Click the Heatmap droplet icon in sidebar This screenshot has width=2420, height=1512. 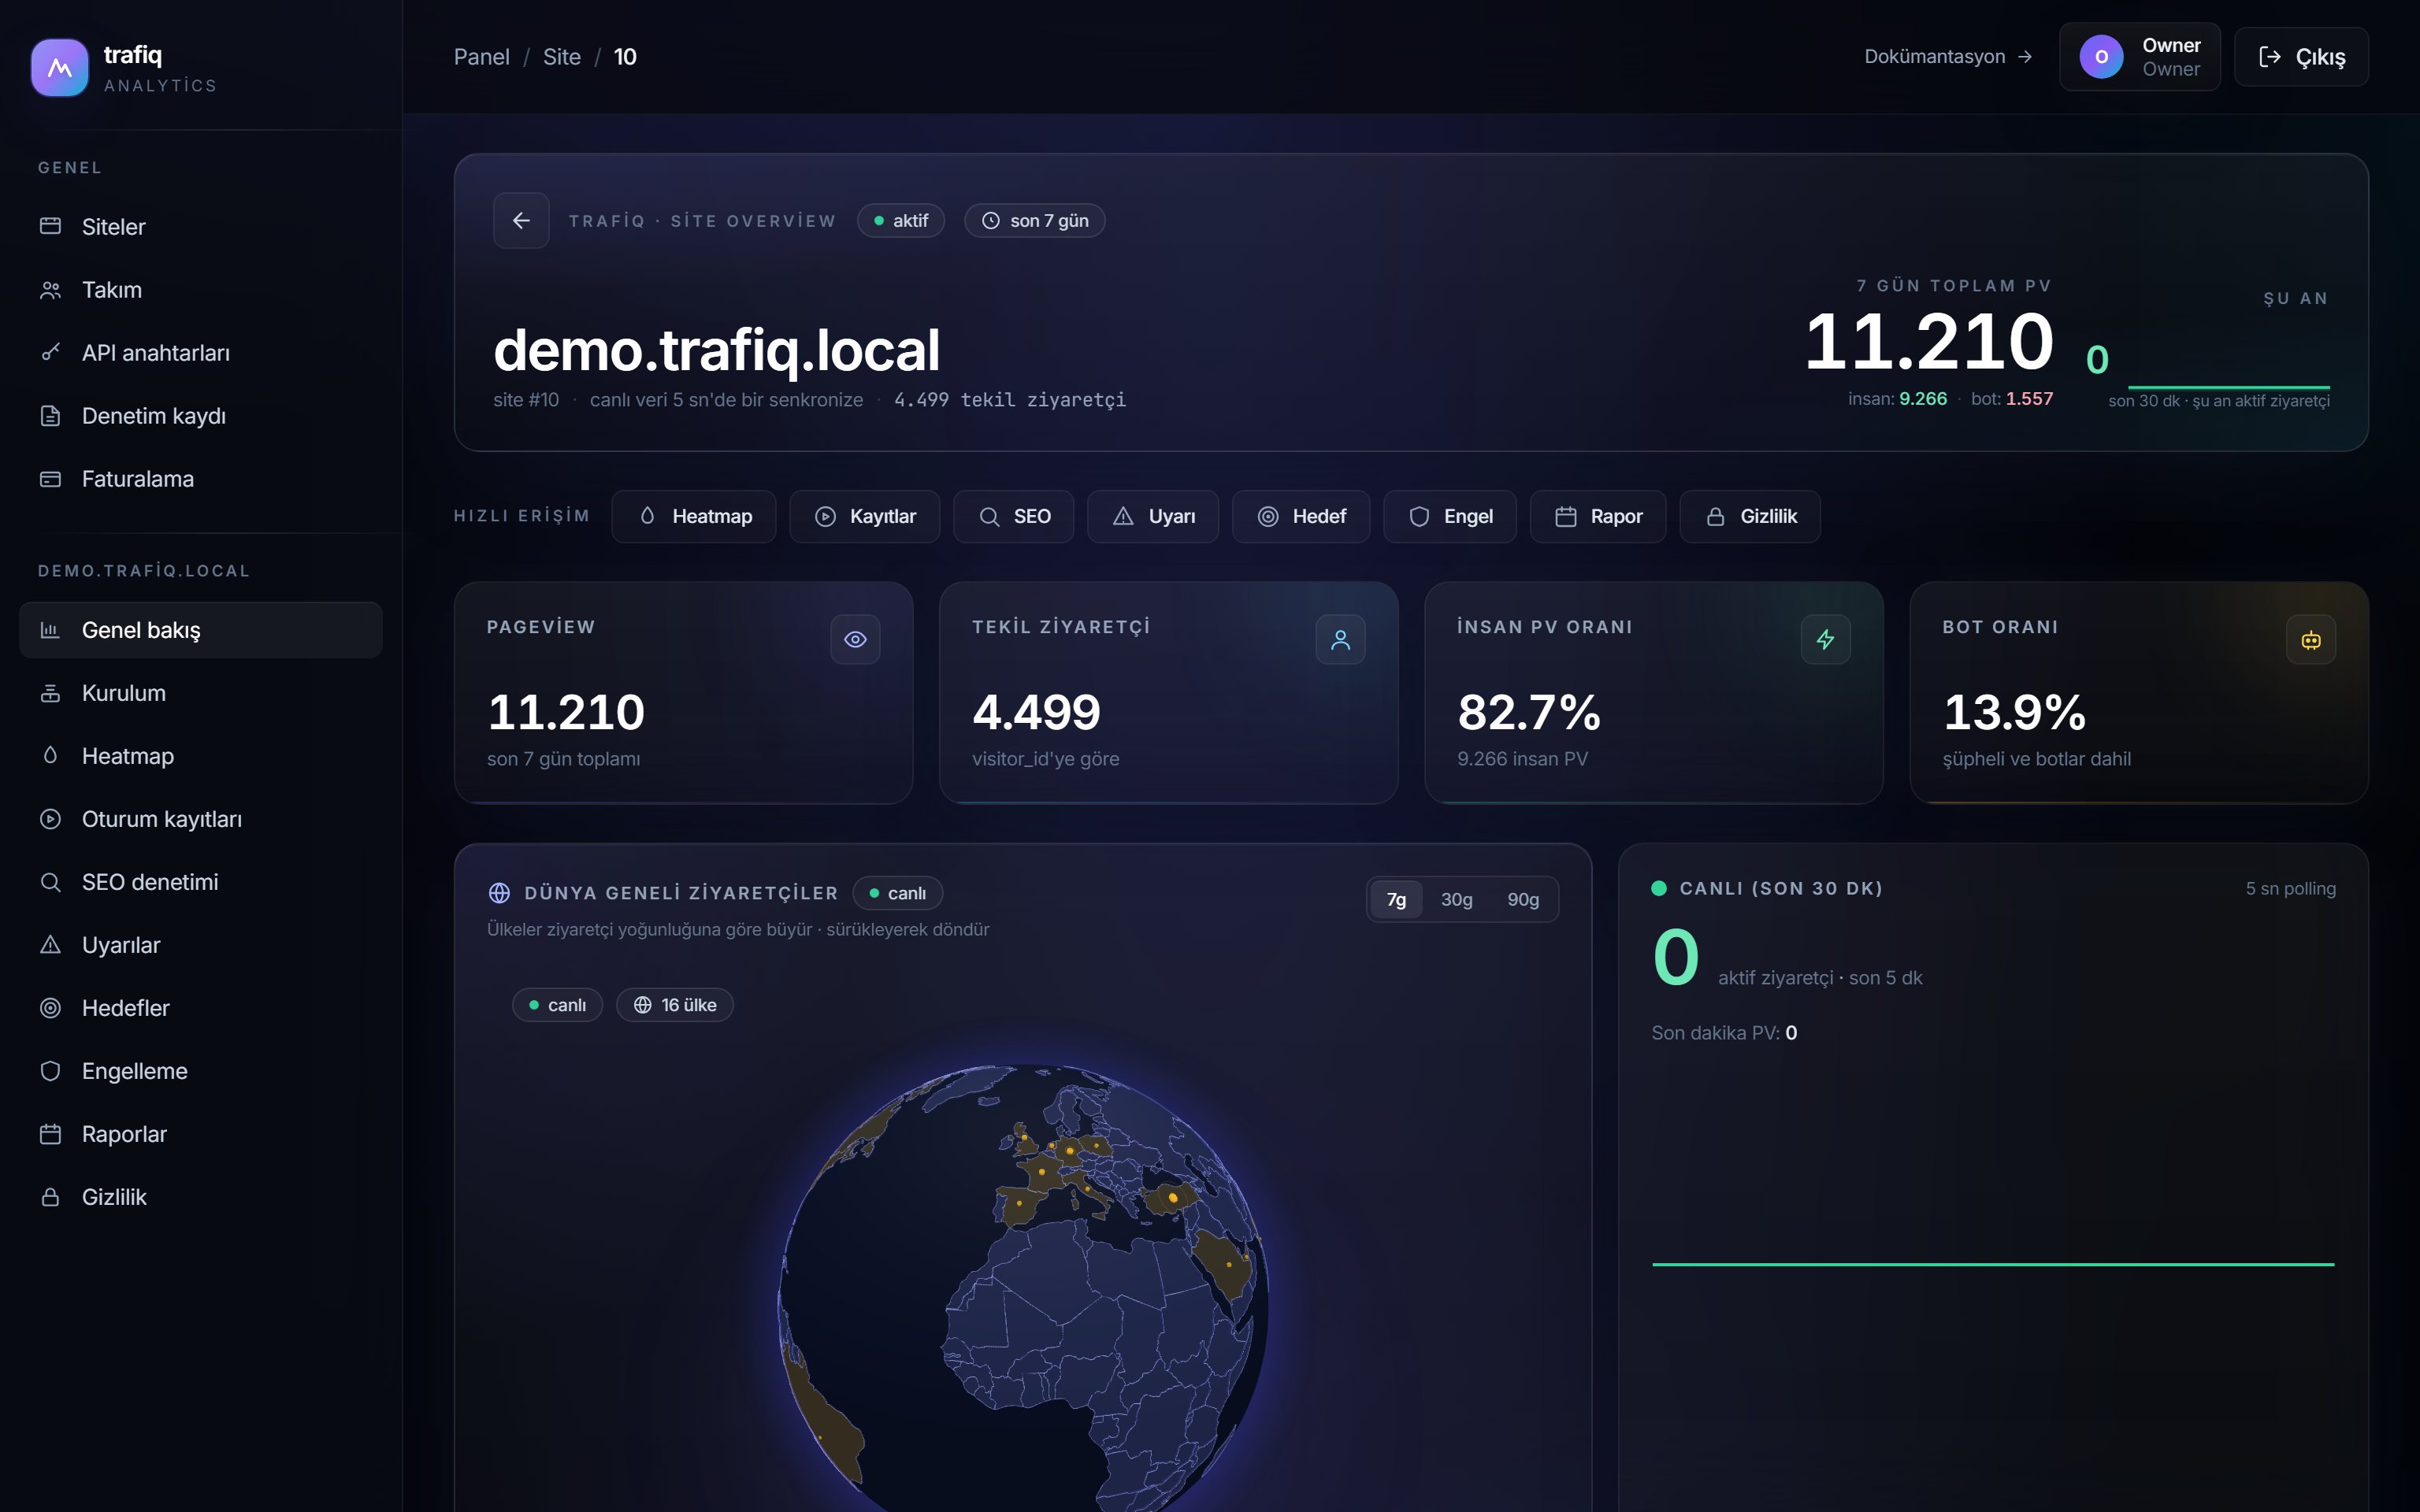tap(50, 755)
